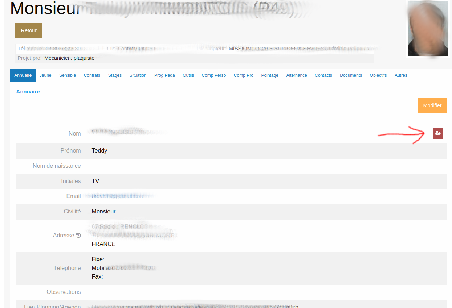452x308 pixels.
Task: Select the Outils tab
Action: tap(188, 75)
